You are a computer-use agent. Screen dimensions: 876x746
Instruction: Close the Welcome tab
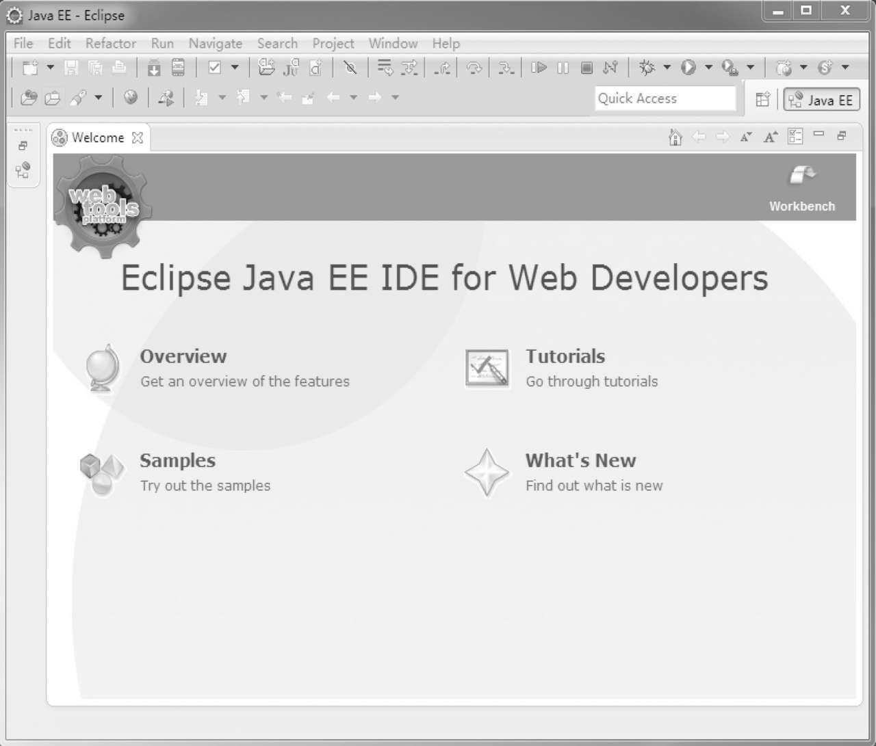pos(138,137)
